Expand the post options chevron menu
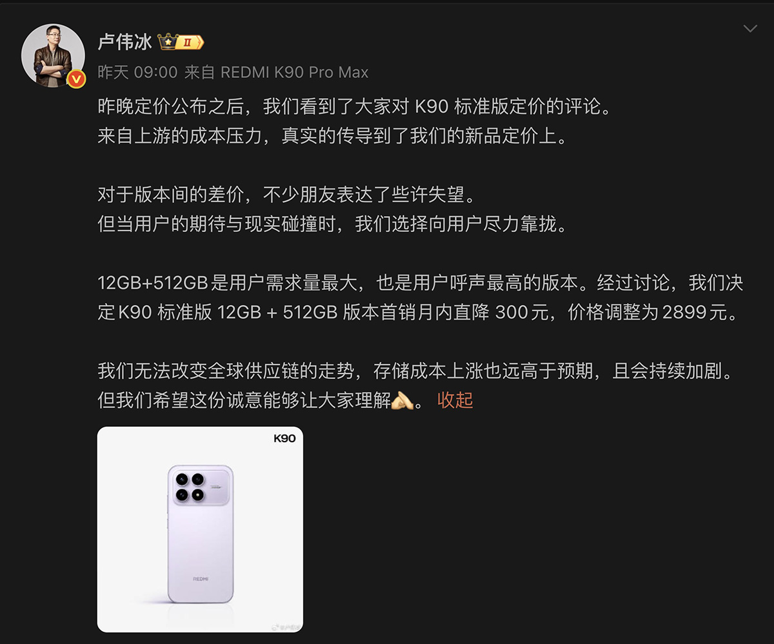Viewport: 774px width, 644px height. [750, 28]
